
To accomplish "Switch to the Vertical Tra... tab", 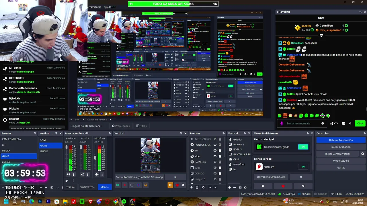I will click(x=87, y=187).
